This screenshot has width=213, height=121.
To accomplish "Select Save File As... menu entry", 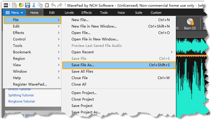I will pos(119,65).
